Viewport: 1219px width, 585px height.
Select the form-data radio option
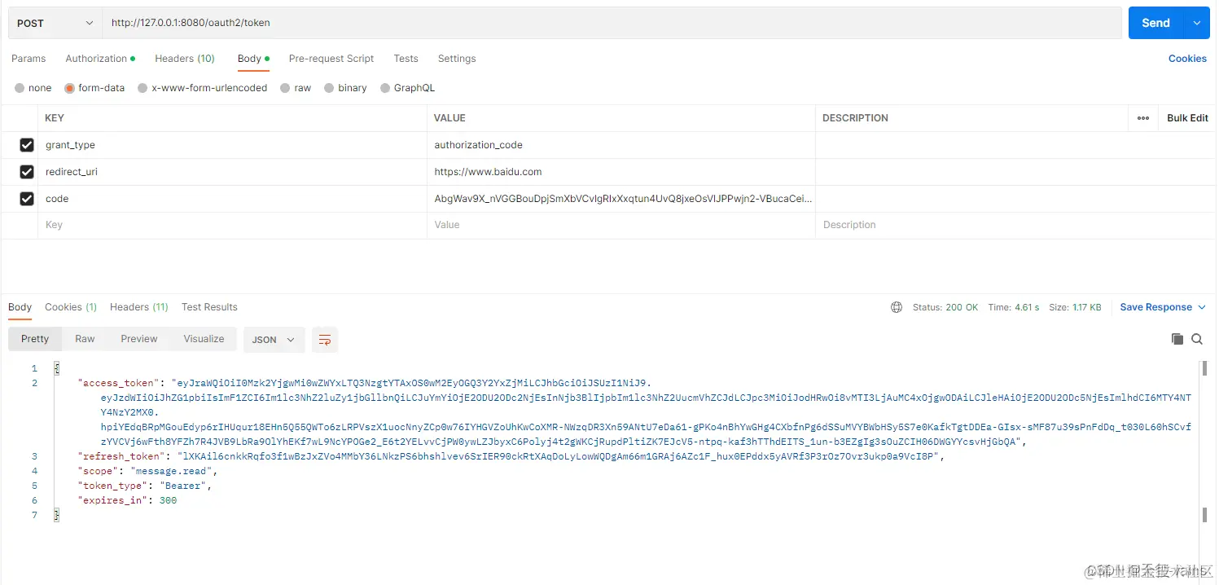69,88
